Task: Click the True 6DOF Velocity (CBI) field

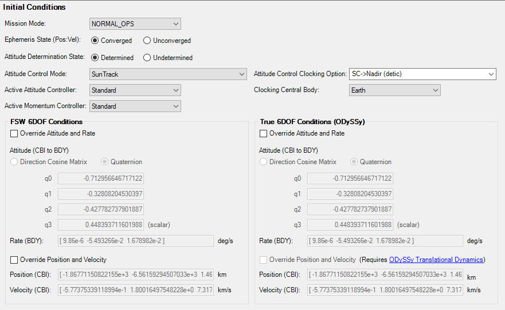Action: (385, 290)
